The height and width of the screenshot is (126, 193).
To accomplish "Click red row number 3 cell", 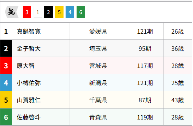I will (6, 66).
